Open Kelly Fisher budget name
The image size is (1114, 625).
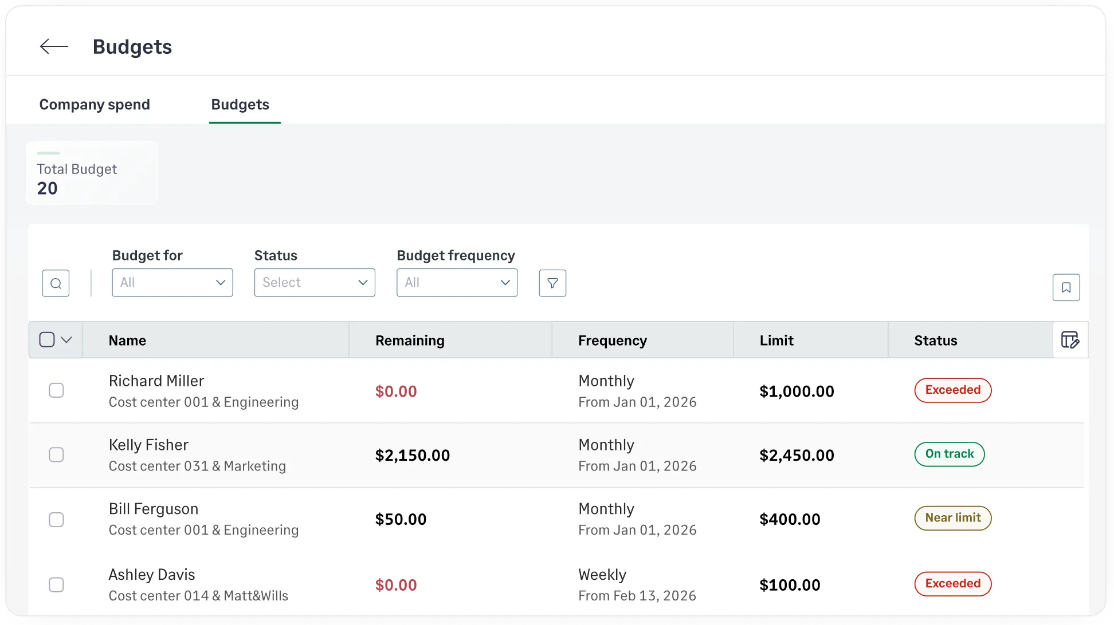[148, 445]
